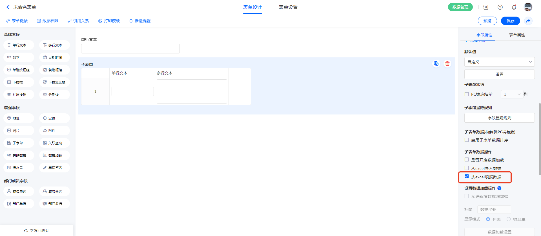541x236 pixels.
Task: Click the 字段显隐规则 button
Action: [x=499, y=118]
